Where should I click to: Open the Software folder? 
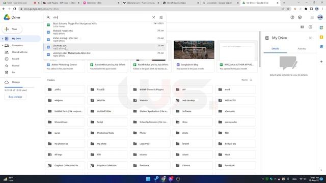click(193, 111)
